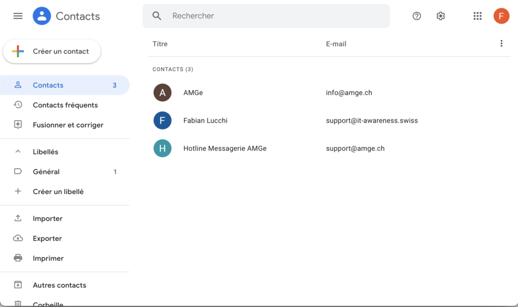Focus the Rechercher search field
The image size is (518, 307).
tap(273, 16)
